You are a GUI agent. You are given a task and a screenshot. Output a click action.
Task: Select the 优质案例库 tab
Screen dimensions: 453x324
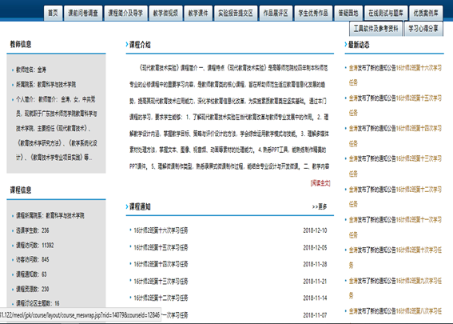[x=426, y=13]
